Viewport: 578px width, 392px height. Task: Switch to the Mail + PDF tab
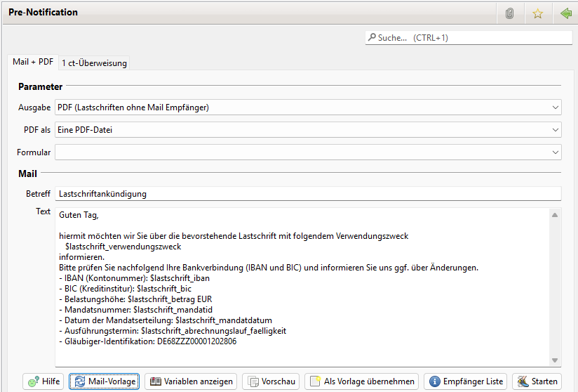(x=33, y=63)
